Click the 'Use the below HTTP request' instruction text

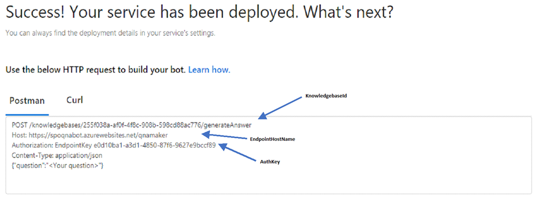click(x=96, y=70)
